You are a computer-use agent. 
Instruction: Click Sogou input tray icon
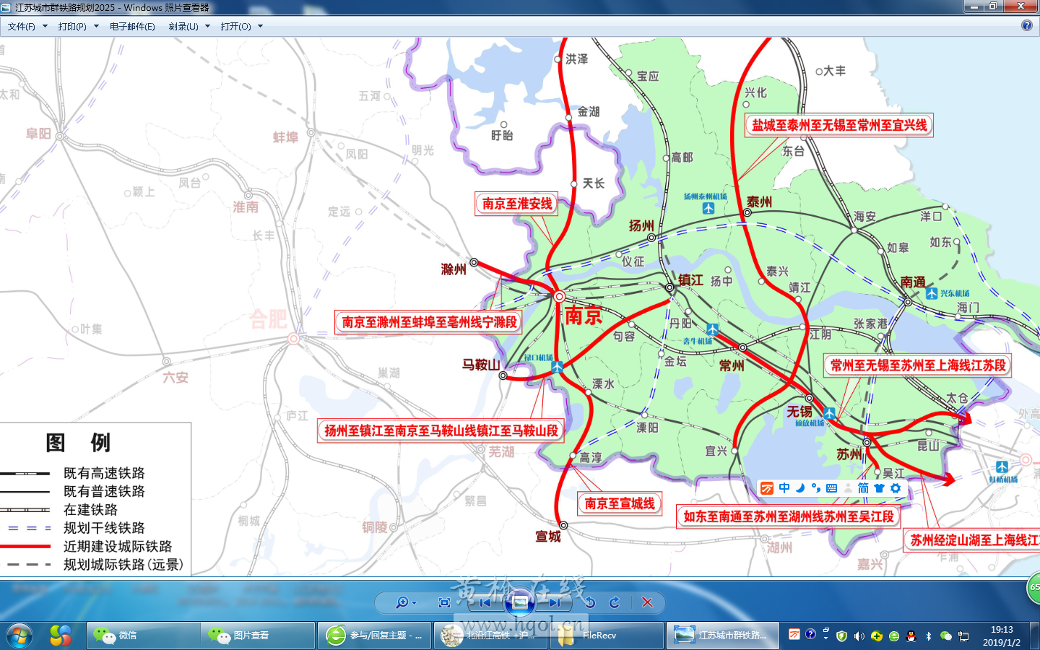tap(794, 635)
